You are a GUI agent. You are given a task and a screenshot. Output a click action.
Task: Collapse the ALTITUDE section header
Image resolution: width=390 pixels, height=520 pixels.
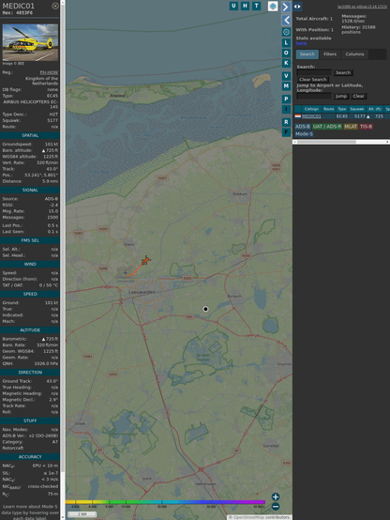(x=30, y=330)
